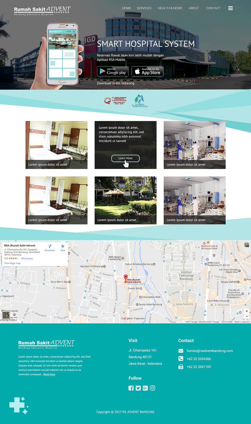Screen dimensions: 251x424
Task: Click the footer Rumah Sakit Advent logo
Action: point(46,344)
